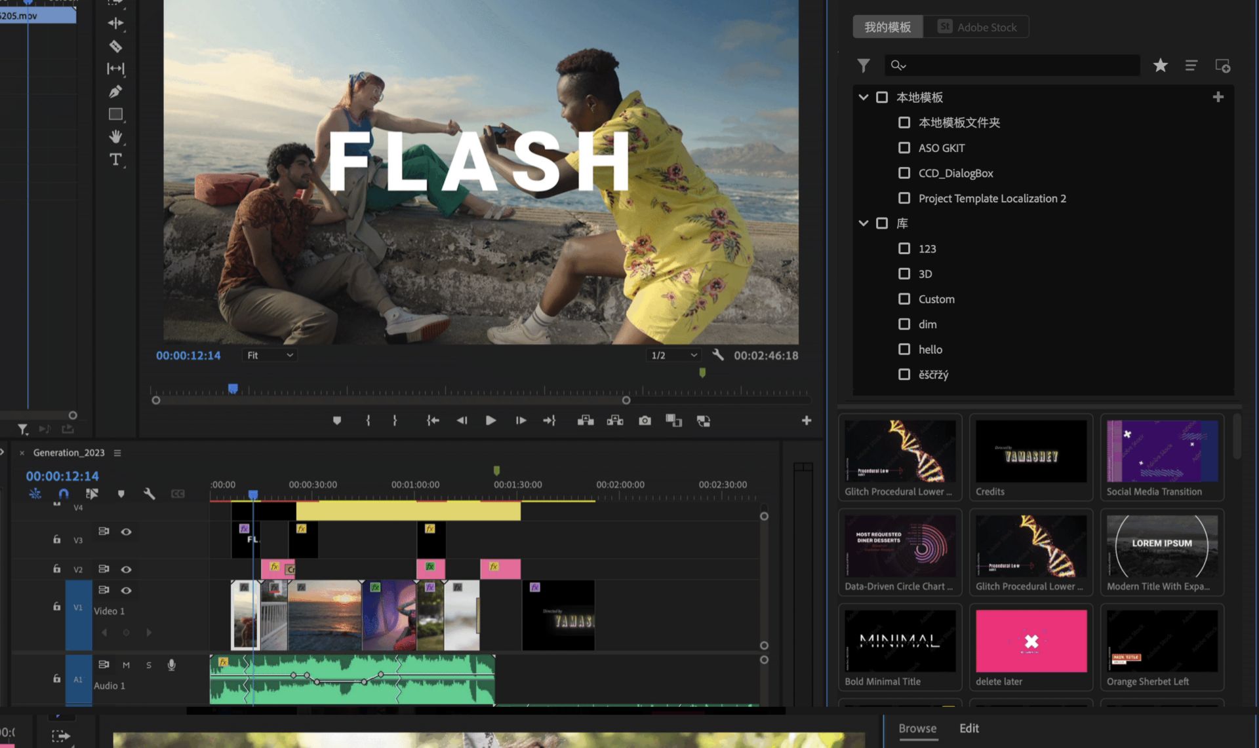Click the Browse tab in Essential Graphics
This screenshot has height=748, width=1259.
click(x=918, y=728)
